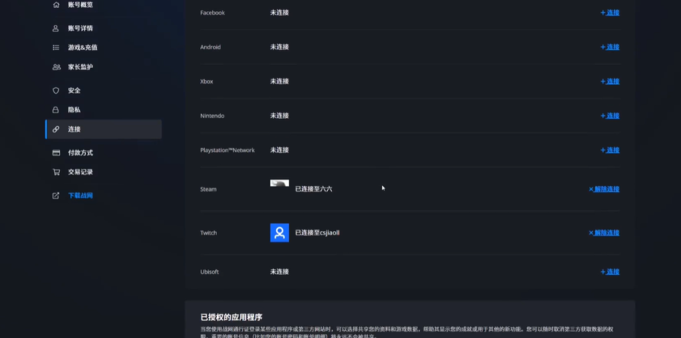
Task: Disconnect the linked Twitch account
Action: pos(604,233)
